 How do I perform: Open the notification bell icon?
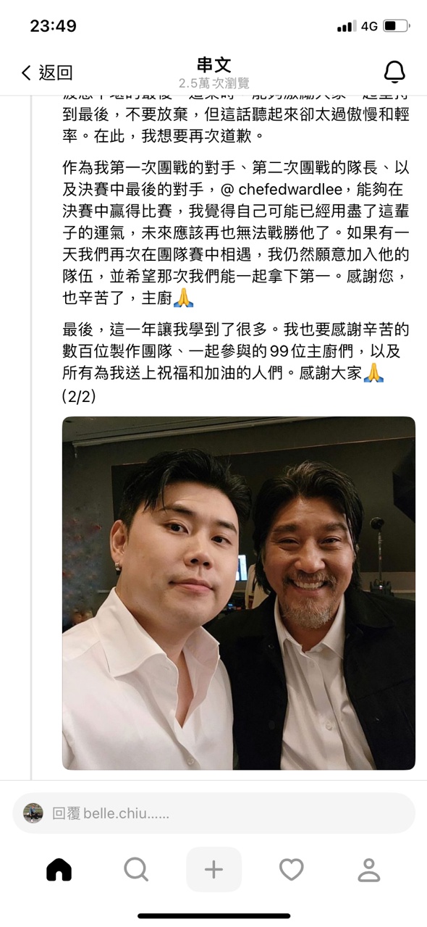[394, 72]
